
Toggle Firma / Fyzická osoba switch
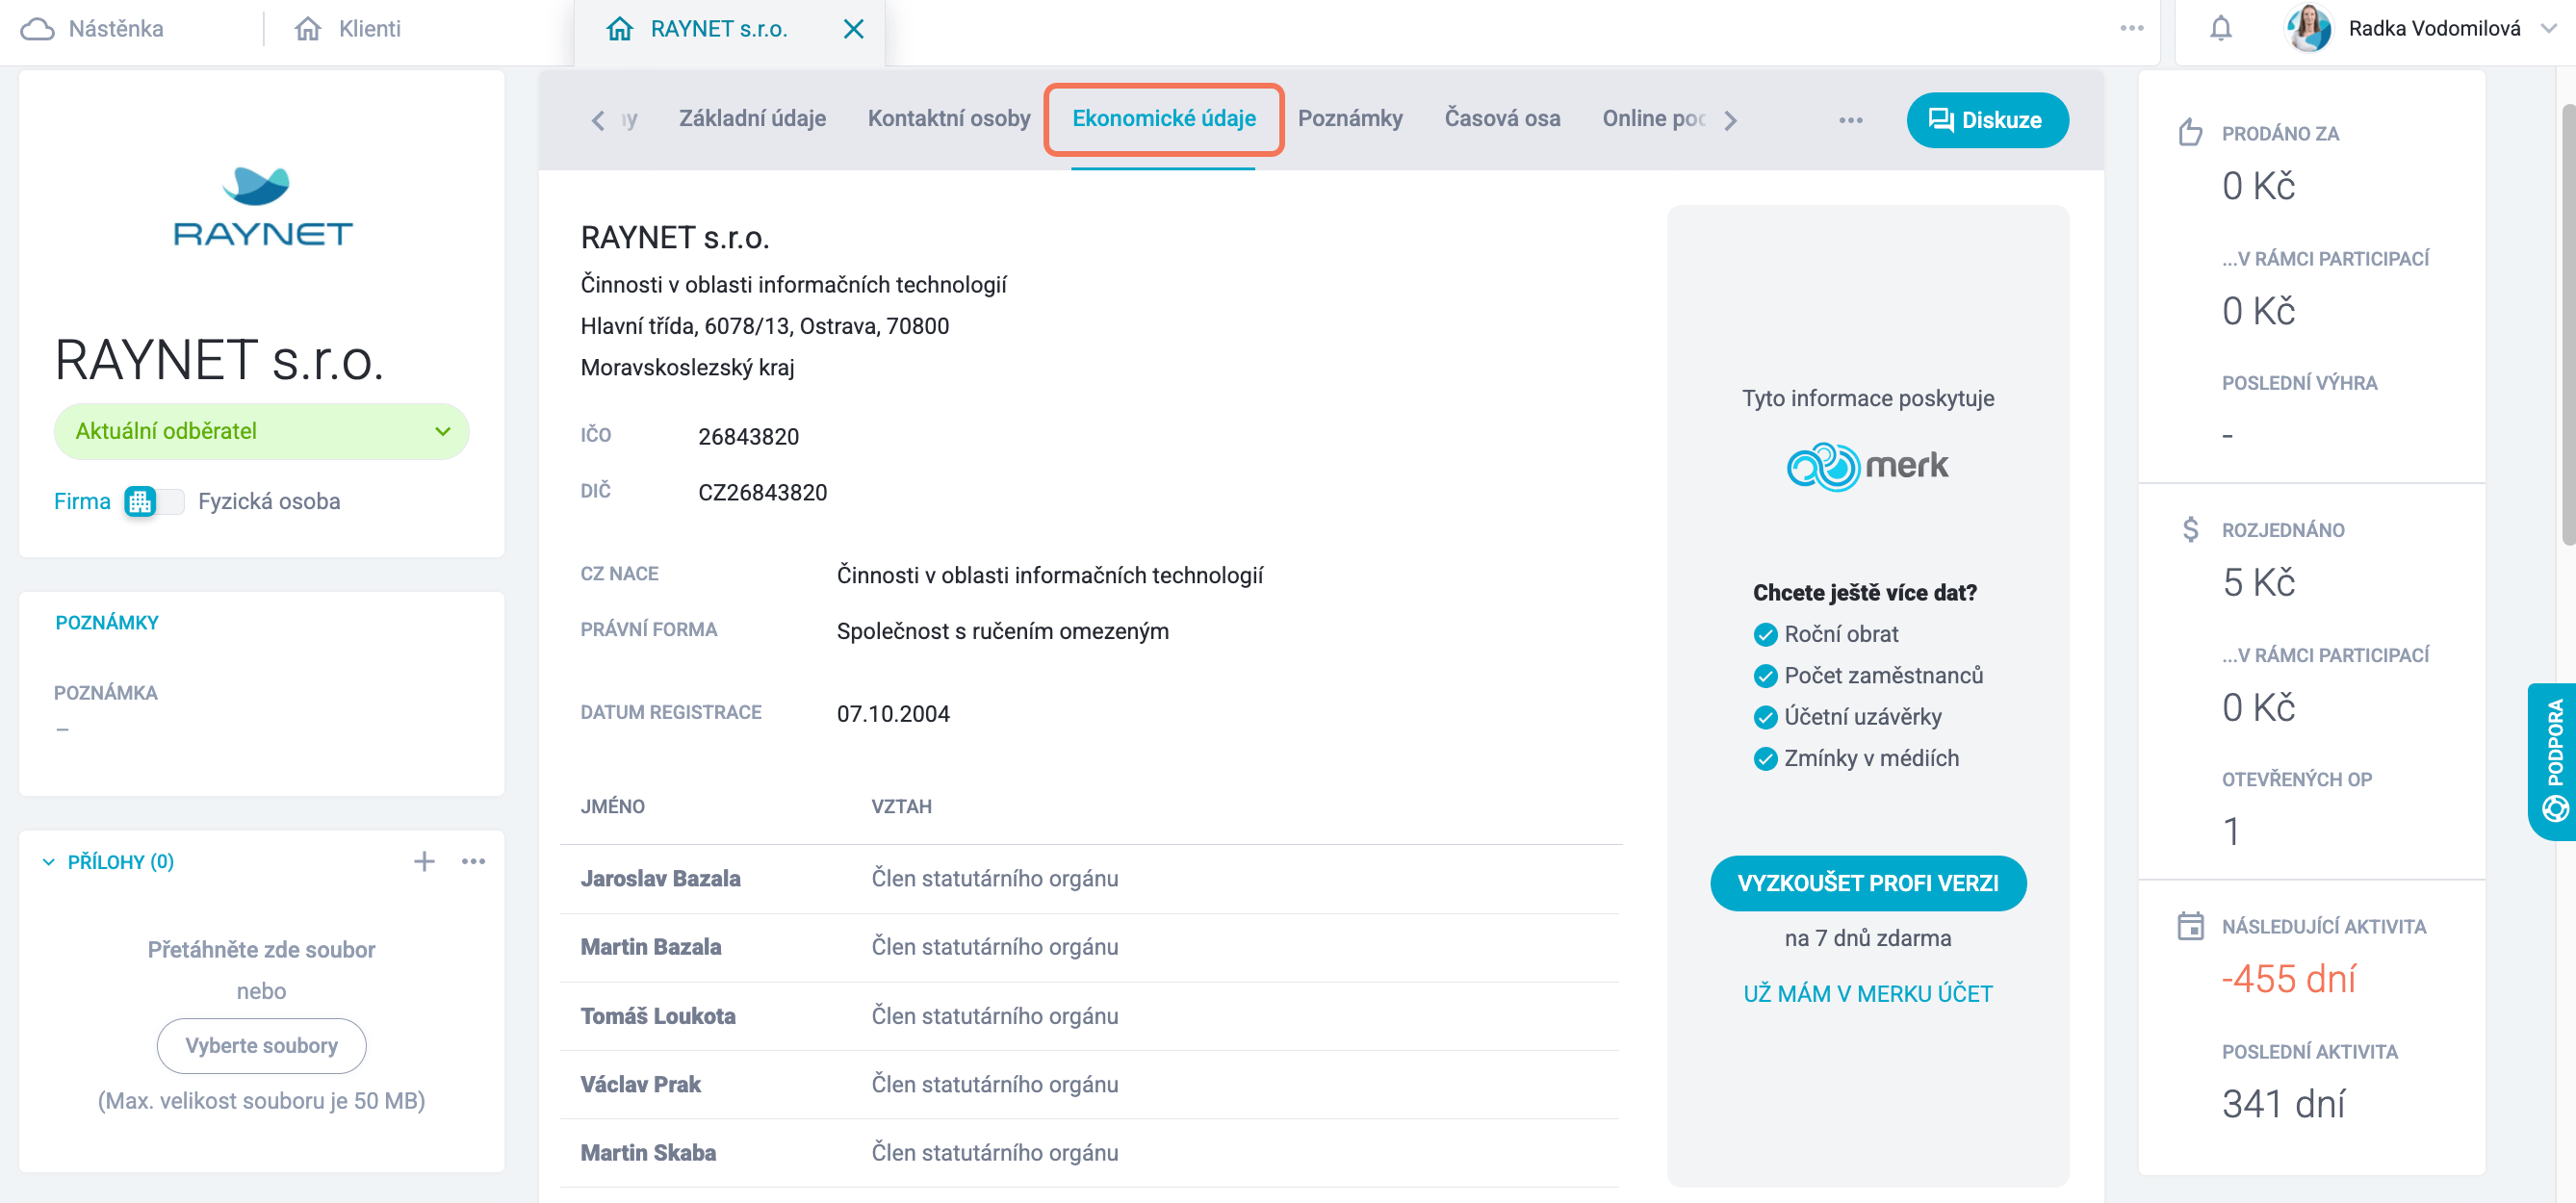[x=154, y=501]
